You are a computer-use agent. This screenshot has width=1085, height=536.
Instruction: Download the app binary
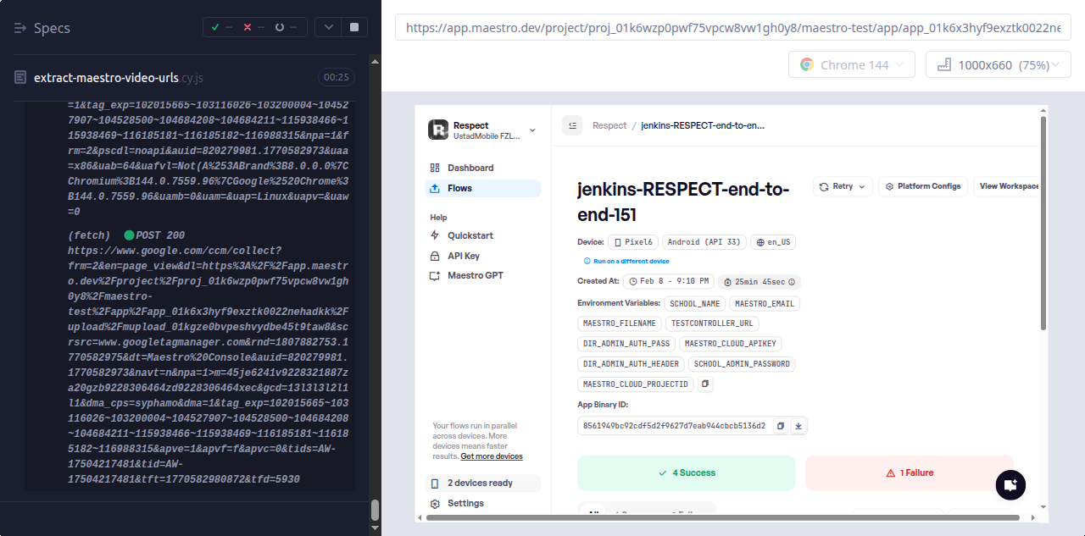pos(798,426)
